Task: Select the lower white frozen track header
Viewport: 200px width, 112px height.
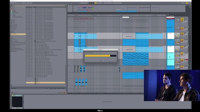Action: [x=171, y=49]
